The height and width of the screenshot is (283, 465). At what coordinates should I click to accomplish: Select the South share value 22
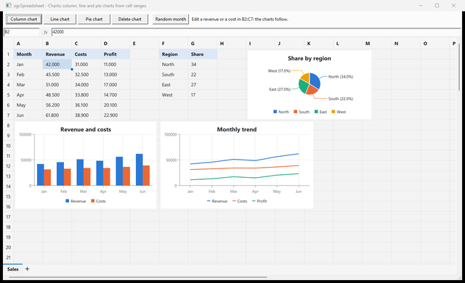point(202,75)
